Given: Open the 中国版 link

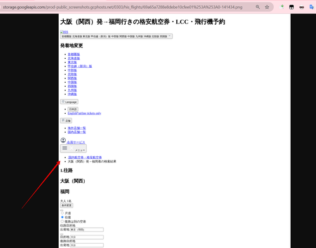Looking at the screenshot, I should [72, 82].
